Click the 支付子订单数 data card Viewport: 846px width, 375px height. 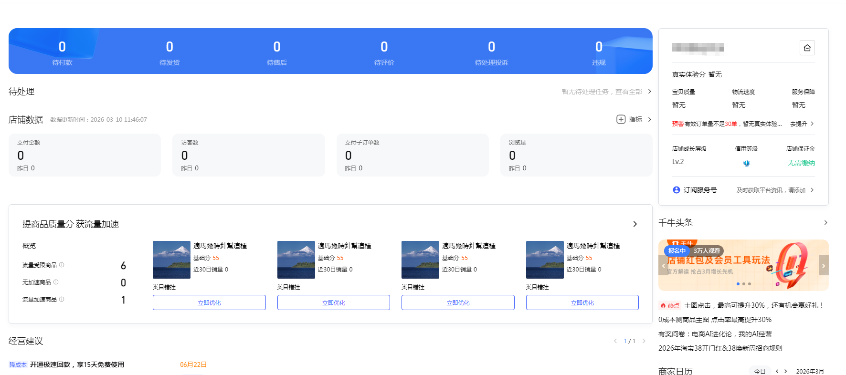[412, 155]
